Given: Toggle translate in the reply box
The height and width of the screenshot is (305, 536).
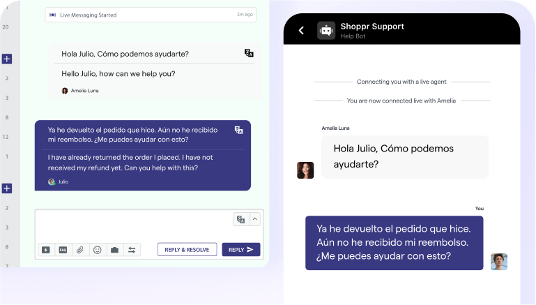Looking at the screenshot, I should (240, 219).
